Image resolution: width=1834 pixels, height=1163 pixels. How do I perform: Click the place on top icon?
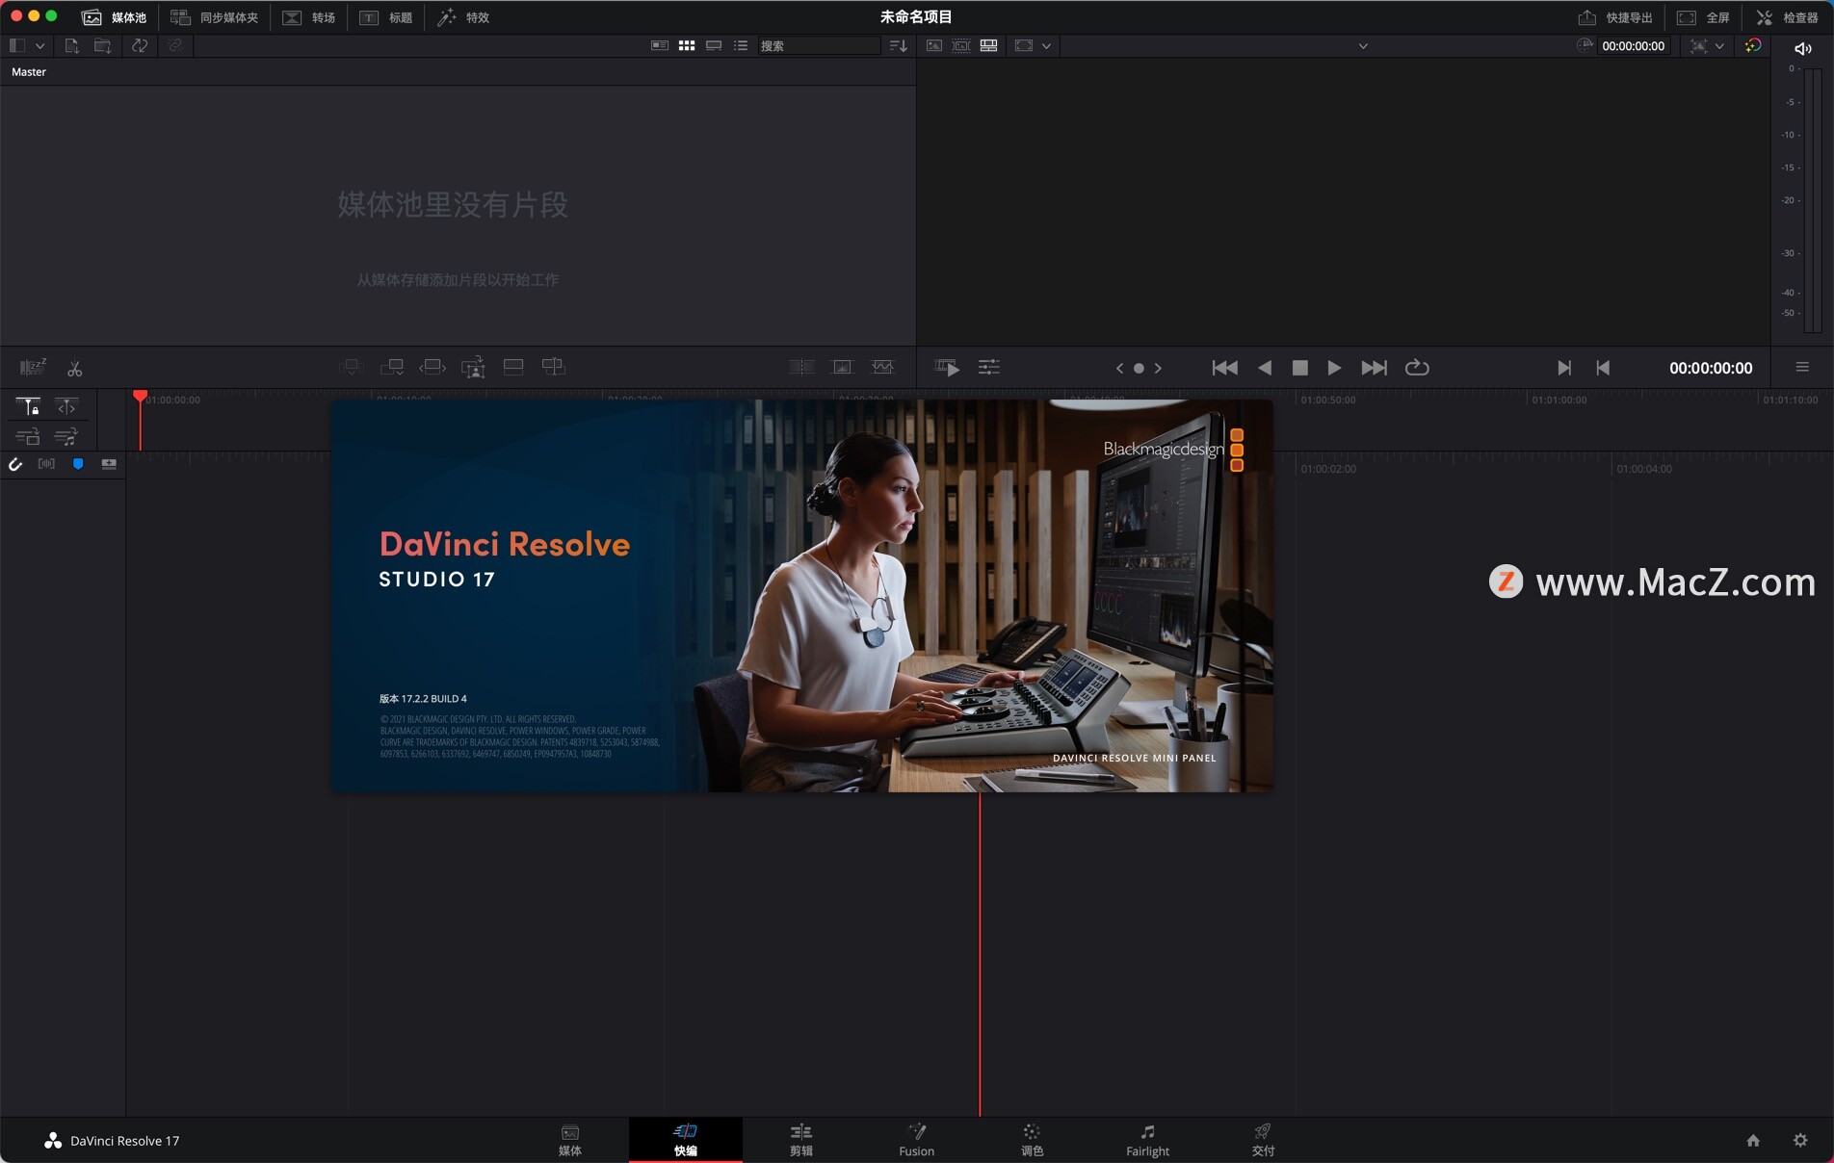coord(513,367)
